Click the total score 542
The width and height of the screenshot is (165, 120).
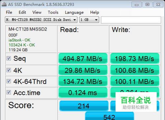(x=110, y=116)
